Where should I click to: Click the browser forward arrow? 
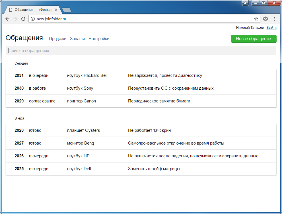click(x=15, y=19)
